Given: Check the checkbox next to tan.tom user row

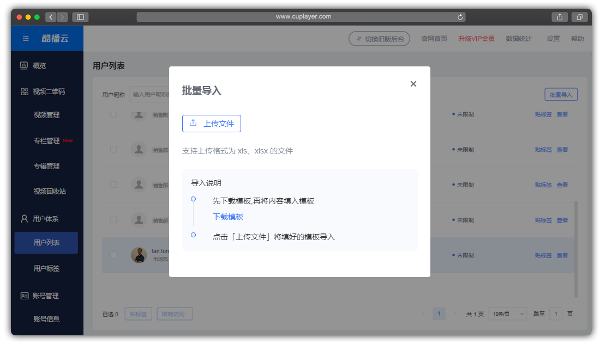Looking at the screenshot, I should pos(113,254).
